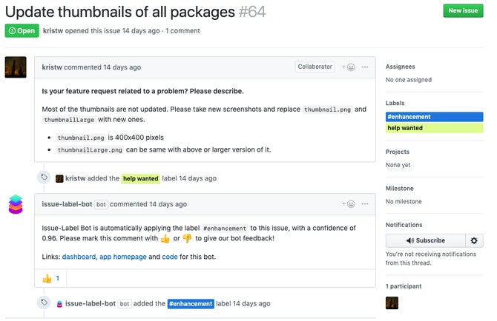Select the help wanted label in sidebar
The width and height of the screenshot is (497, 321).
[434, 128]
